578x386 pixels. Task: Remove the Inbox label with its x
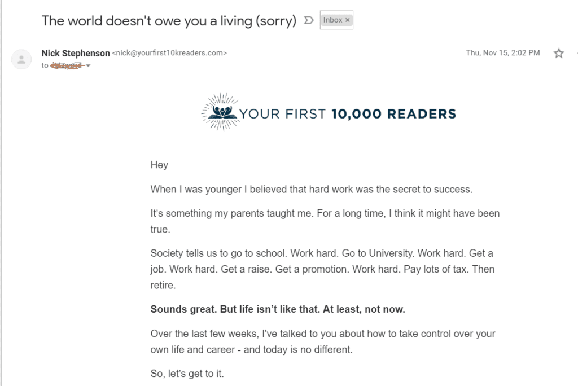pos(347,20)
